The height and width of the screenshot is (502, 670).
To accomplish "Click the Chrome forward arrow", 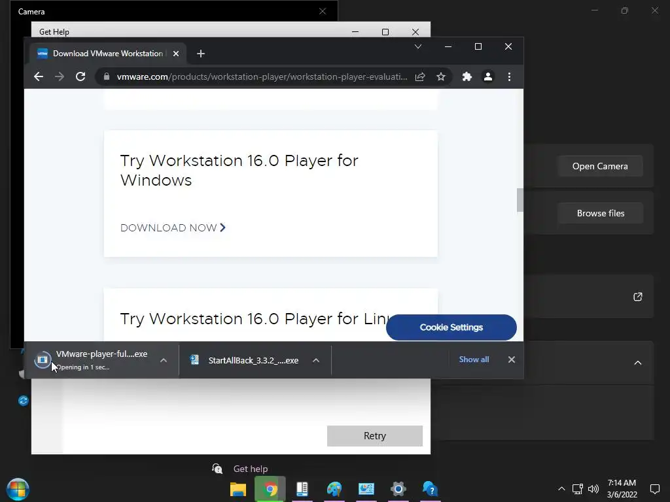I will tap(60, 77).
